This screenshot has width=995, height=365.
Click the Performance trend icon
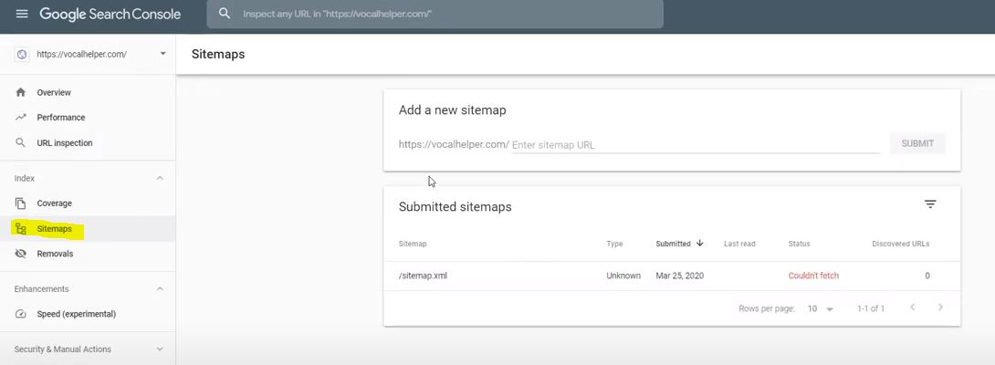coord(21,118)
